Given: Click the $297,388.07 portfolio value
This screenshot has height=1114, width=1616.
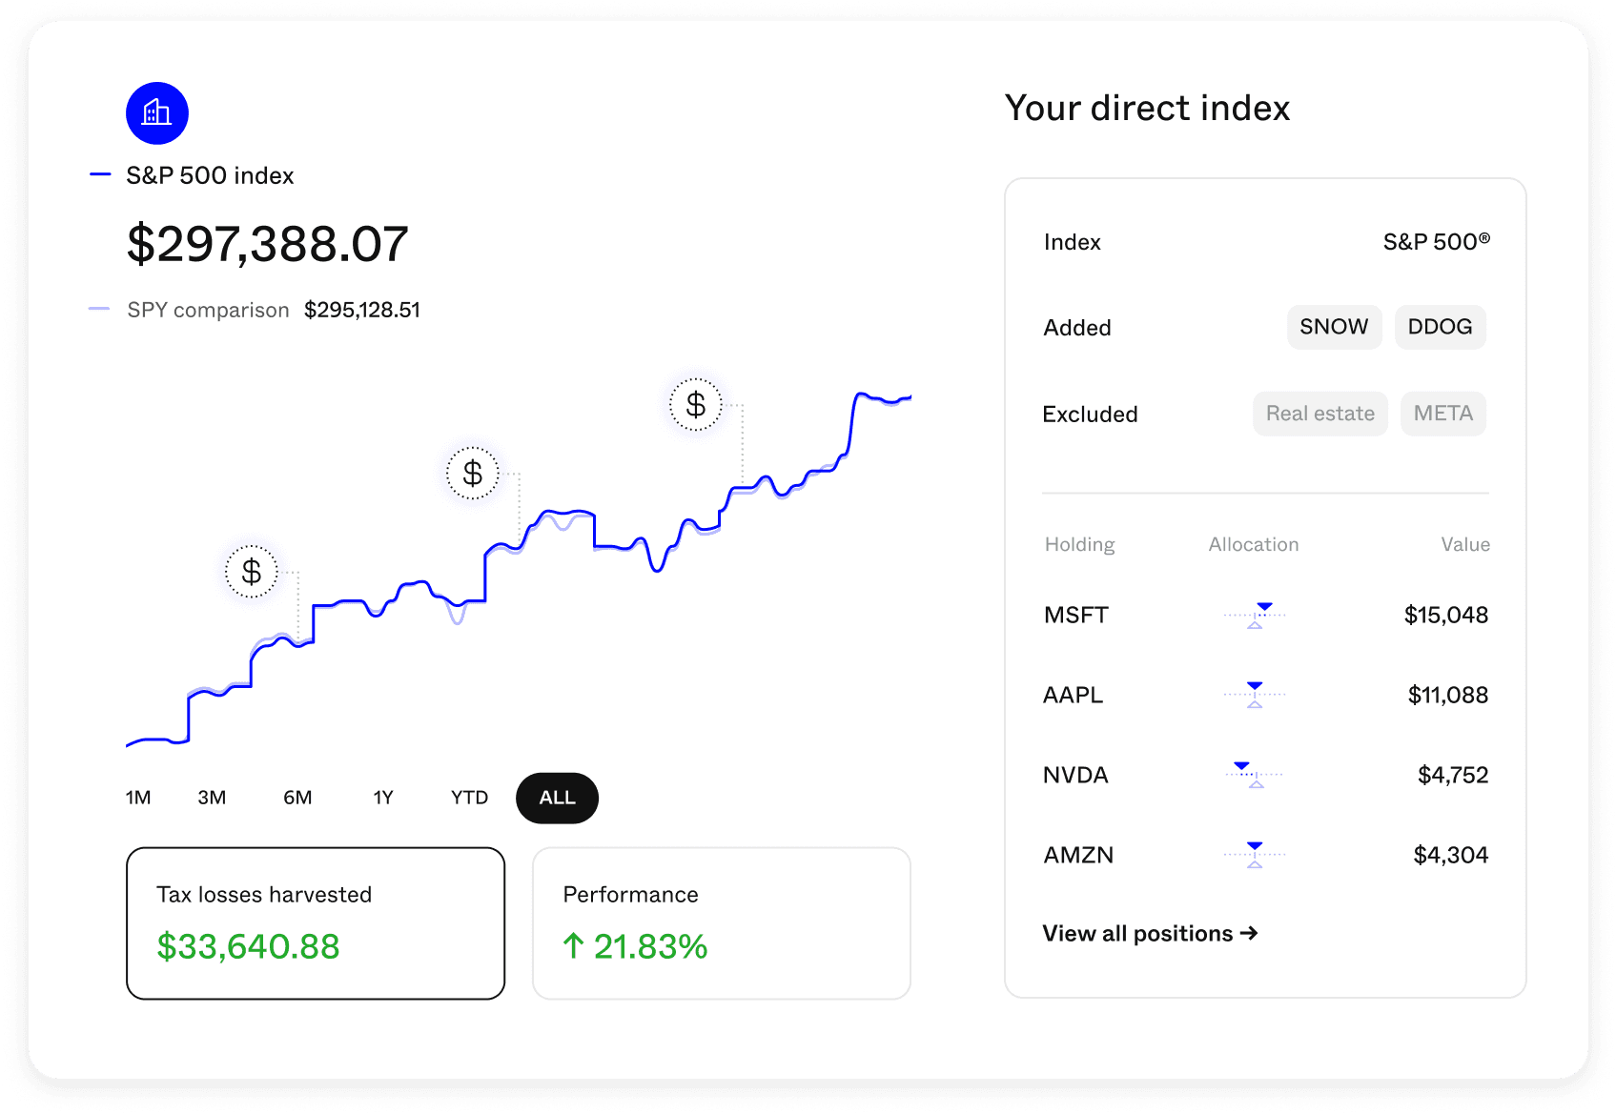Looking at the screenshot, I should (x=267, y=244).
